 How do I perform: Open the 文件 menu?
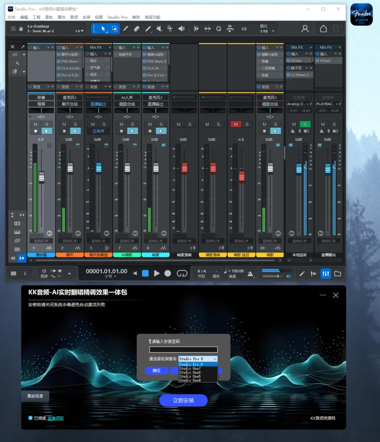pyautogui.click(x=12, y=17)
